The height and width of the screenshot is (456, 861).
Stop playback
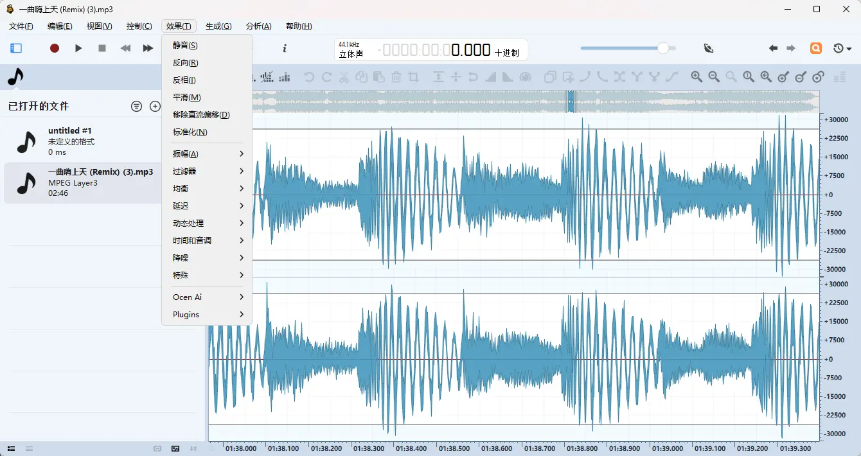[102, 48]
